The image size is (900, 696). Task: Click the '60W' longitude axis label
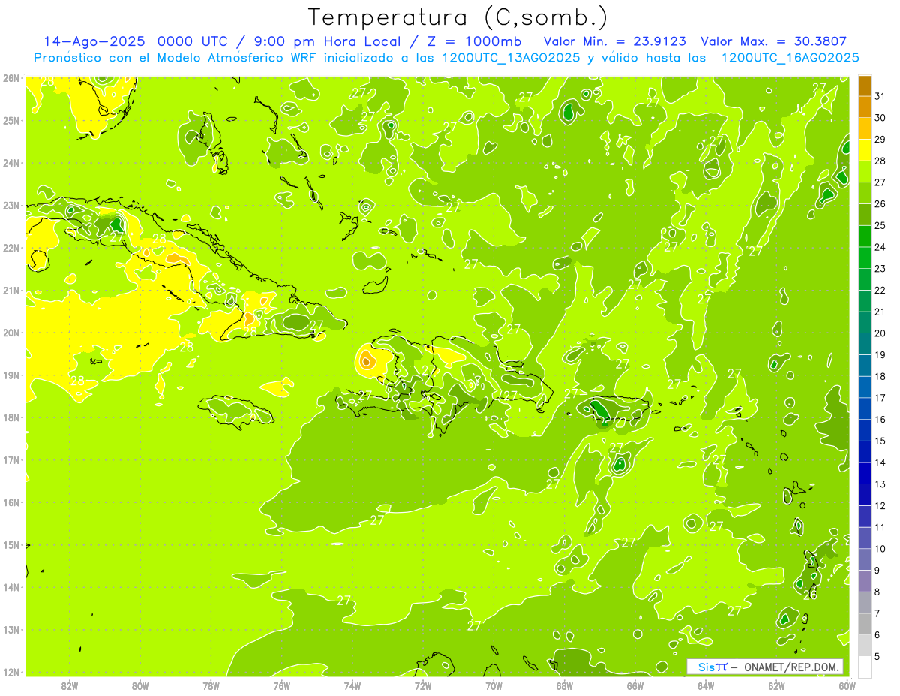click(x=846, y=686)
